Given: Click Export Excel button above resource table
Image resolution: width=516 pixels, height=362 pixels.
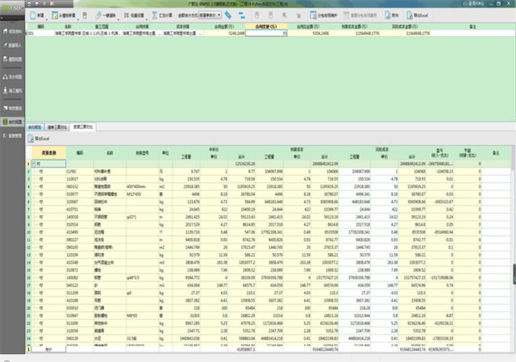Looking at the screenshot, I should 40,139.
